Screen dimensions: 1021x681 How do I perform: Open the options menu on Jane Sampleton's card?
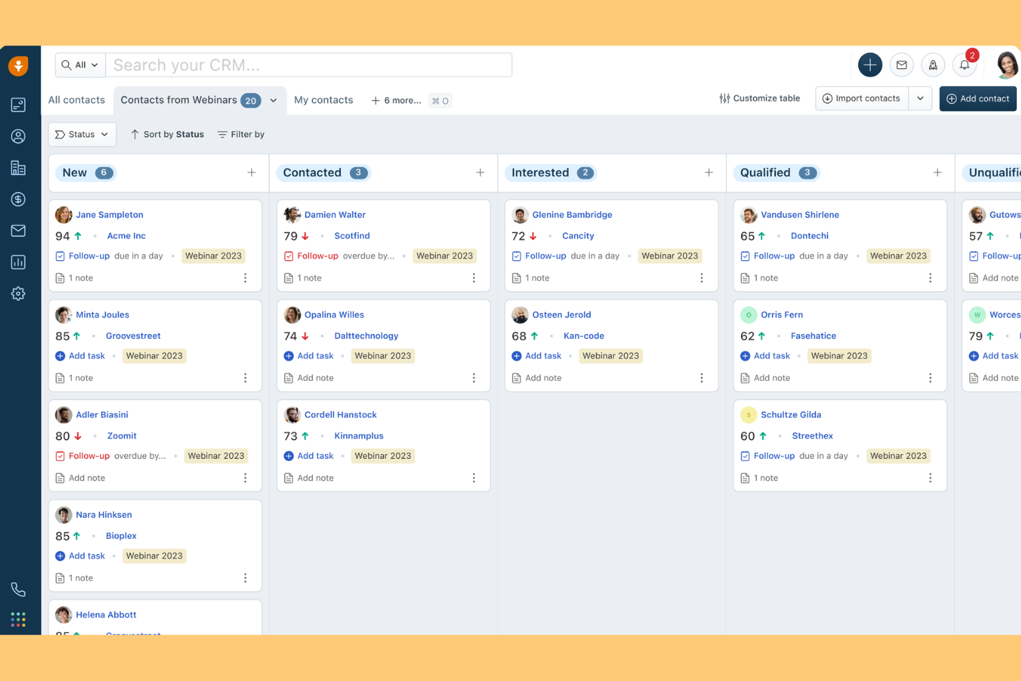[x=245, y=277]
